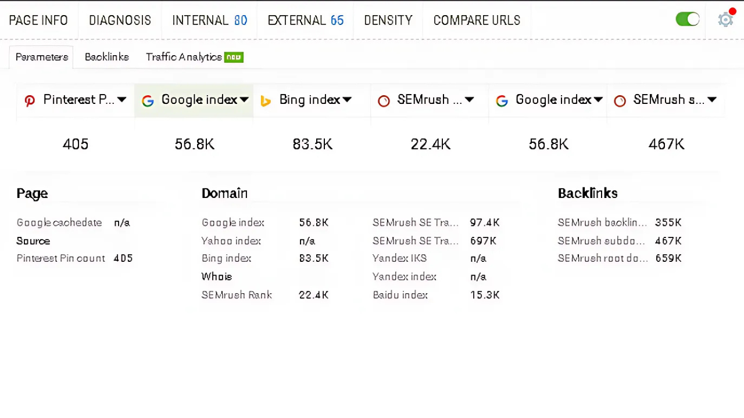Select the Backlinks sub-tab
This screenshot has height=418, width=744.
click(107, 57)
